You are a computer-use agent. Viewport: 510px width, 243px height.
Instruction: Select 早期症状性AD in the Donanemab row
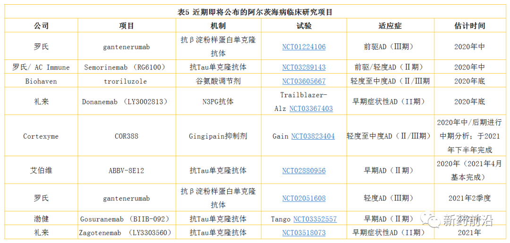390,101
